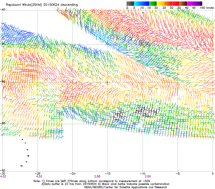The height and width of the screenshot is (189, 215).
Task: Click the dark purple 45-50 knots swatch
Action: tap(198, 3)
